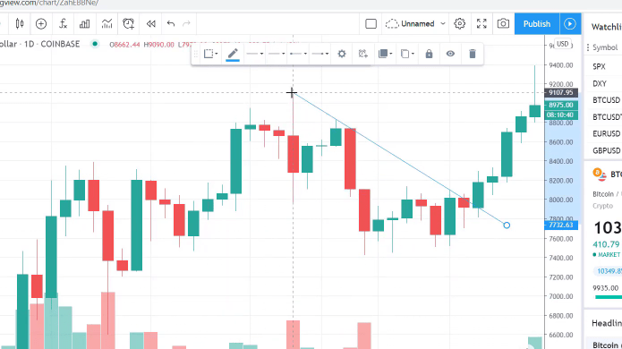Click the Bitcoin icon in details panel

click(599, 174)
